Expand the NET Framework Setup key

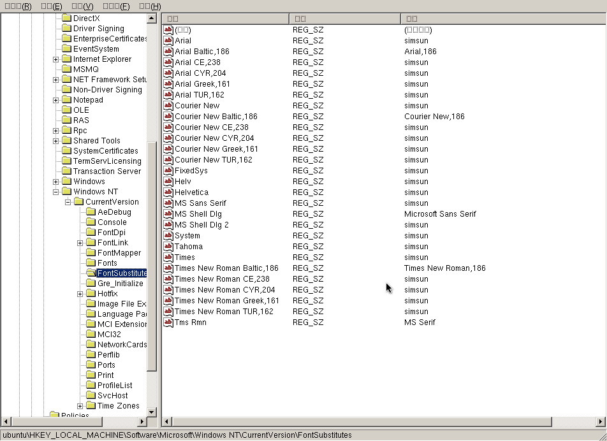[x=55, y=80]
